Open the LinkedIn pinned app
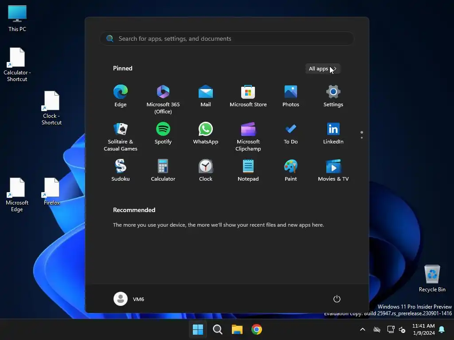The height and width of the screenshot is (340, 454). (x=333, y=134)
